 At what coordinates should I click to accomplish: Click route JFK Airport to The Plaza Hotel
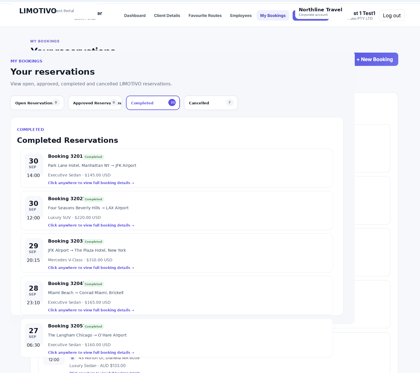(87, 250)
